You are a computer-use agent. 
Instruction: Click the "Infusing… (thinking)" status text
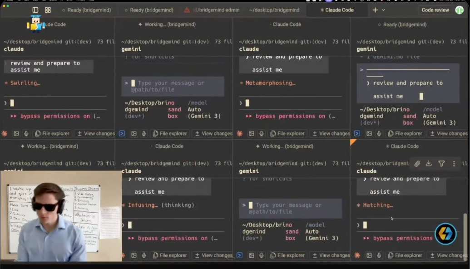pos(161,205)
